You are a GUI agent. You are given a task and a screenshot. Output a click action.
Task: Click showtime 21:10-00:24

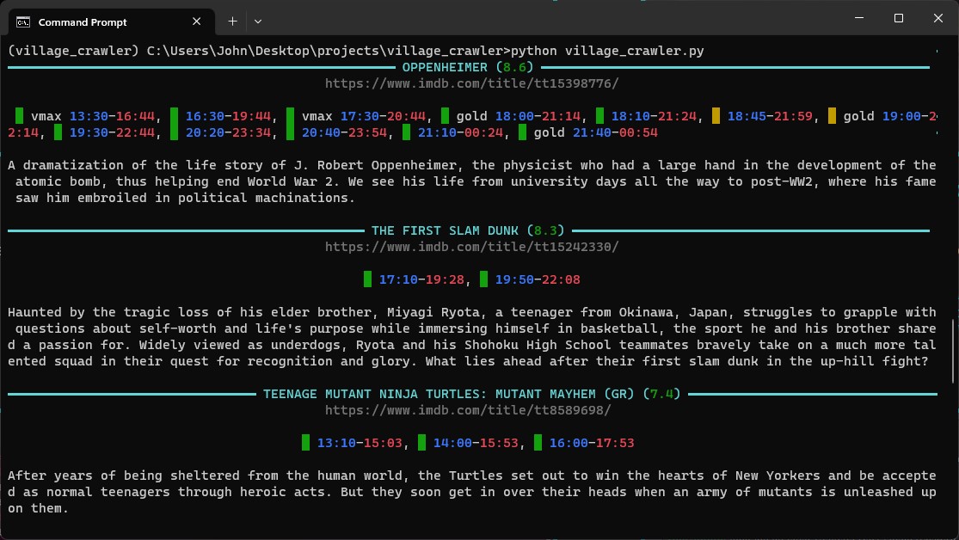pyautogui.click(x=460, y=132)
